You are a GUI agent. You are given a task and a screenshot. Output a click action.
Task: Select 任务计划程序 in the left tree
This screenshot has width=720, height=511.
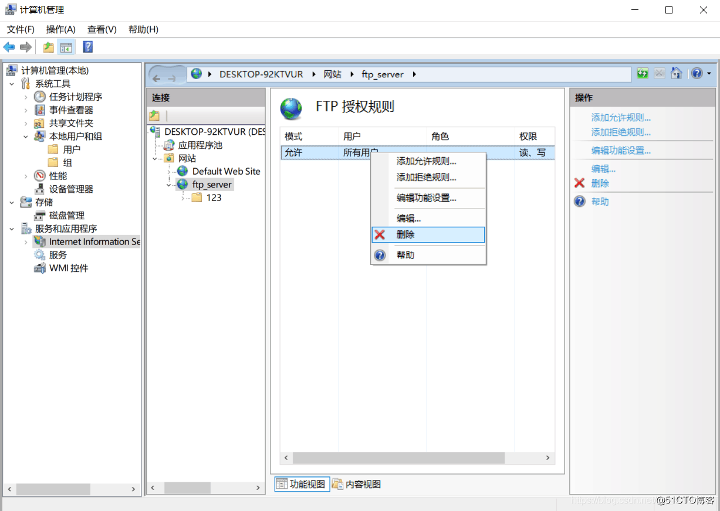point(76,97)
